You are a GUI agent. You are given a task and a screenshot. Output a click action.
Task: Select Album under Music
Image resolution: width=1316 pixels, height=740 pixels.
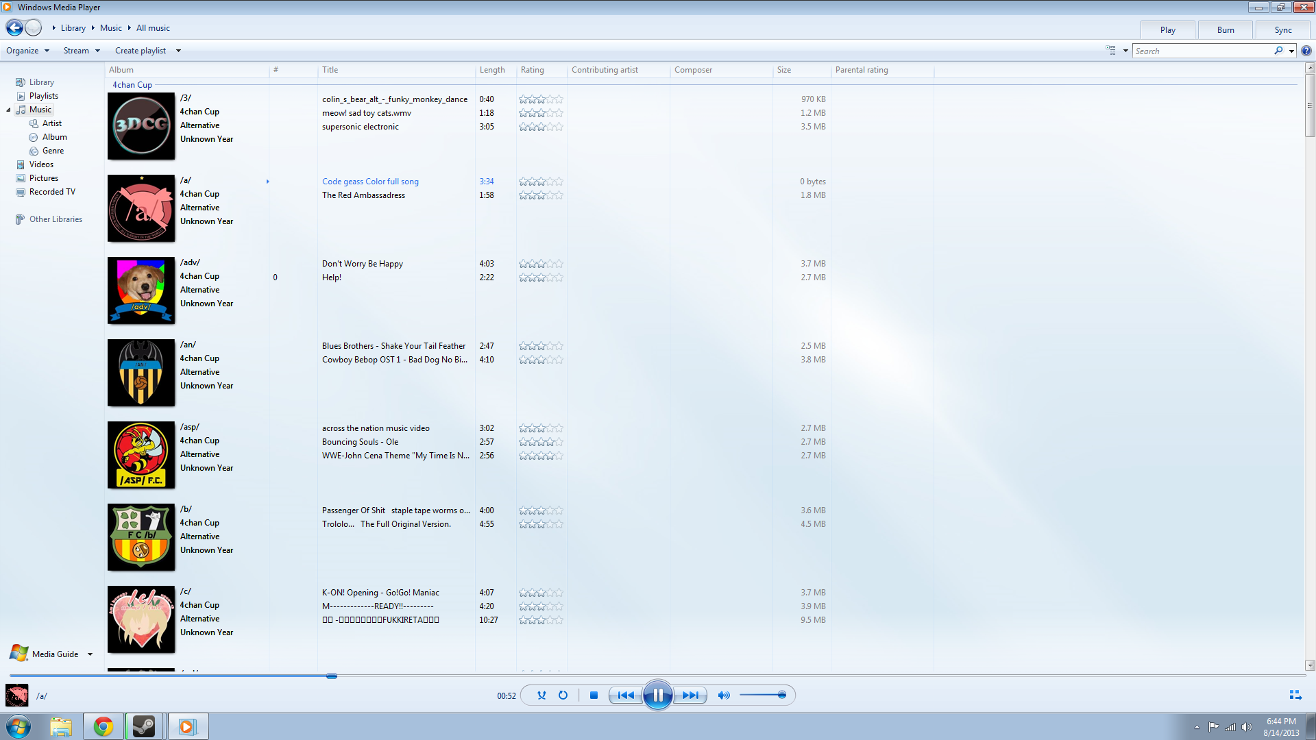point(54,137)
